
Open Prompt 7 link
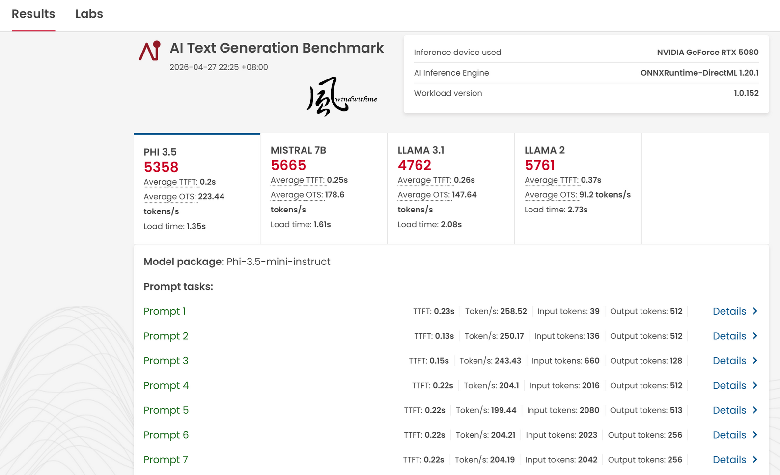click(x=166, y=460)
